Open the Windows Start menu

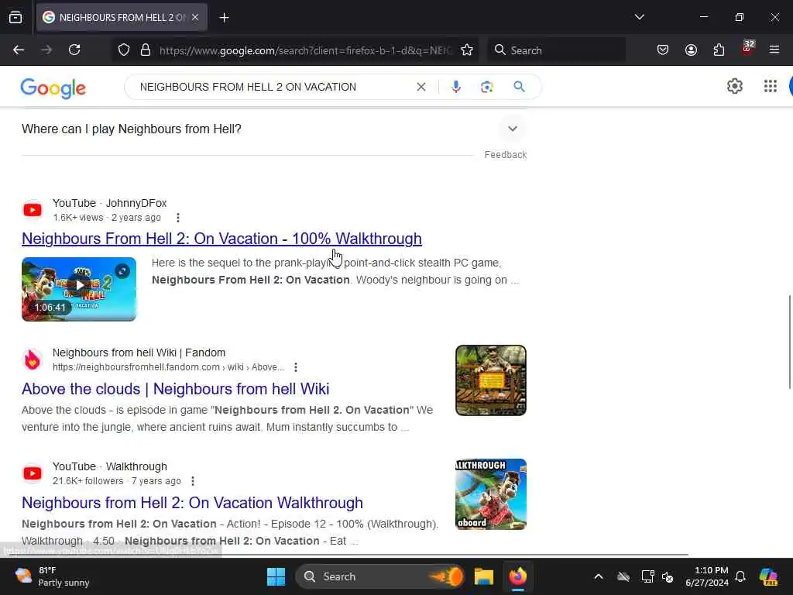coord(276,576)
